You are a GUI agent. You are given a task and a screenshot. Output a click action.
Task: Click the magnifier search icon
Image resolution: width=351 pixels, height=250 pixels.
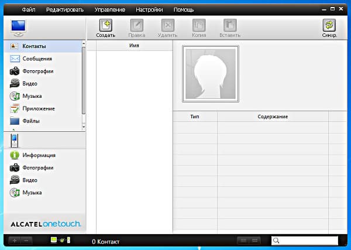276,241
